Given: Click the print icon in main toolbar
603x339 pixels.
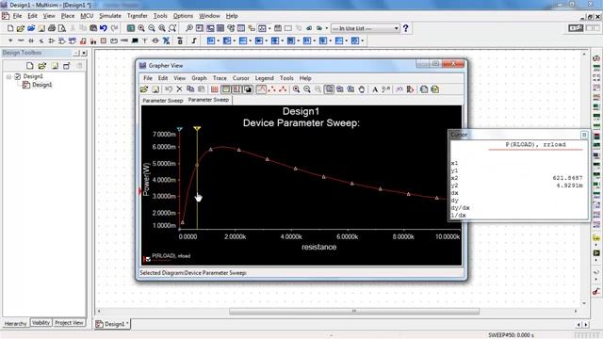Looking at the screenshot, I should [52, 28].
